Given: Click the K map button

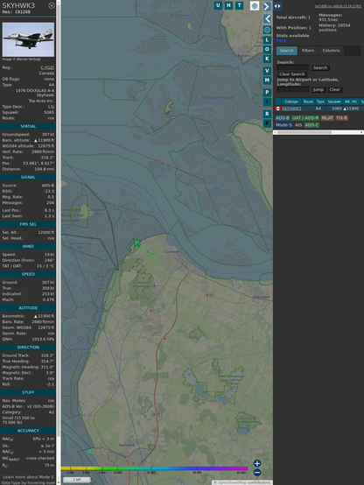Looking at the screenshot, I should pyautogui.click(x=267, y=59).
